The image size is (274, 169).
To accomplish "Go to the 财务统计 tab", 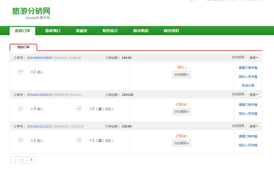I will click(110, 31).
